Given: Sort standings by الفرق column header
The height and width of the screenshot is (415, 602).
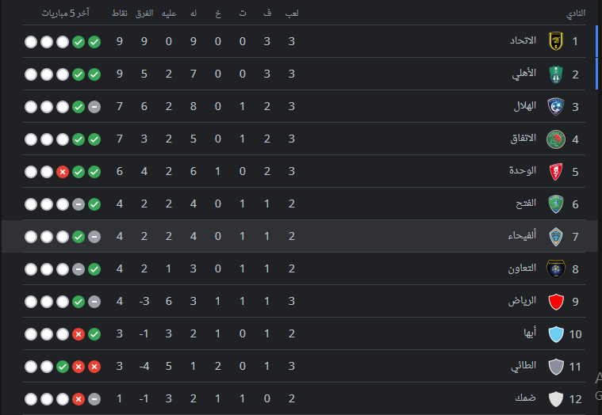Looking at the screenshot, I should [145, 15].
